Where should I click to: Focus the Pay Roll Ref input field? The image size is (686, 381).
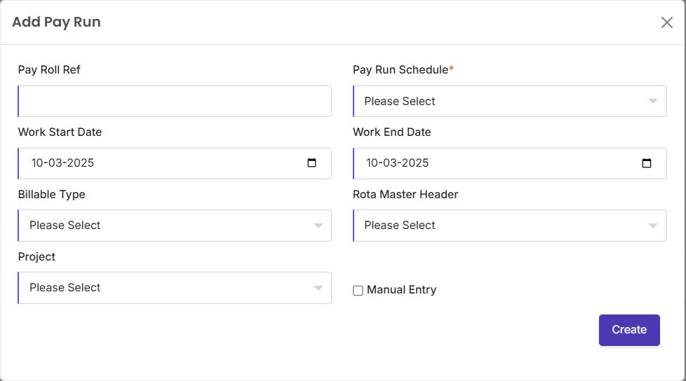click(175, 102)
